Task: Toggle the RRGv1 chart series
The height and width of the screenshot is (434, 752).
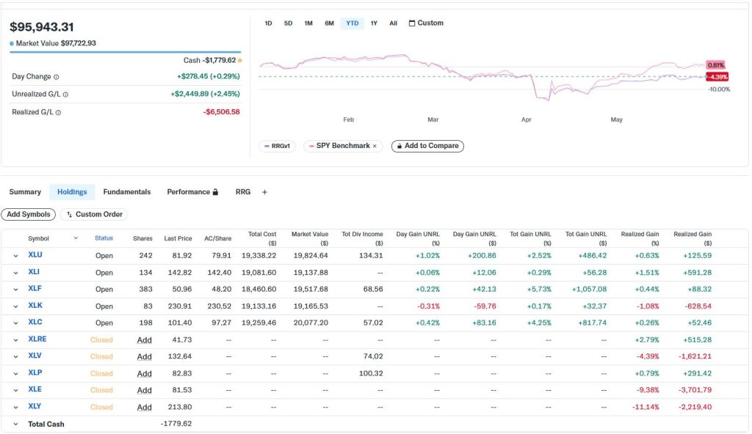Action: click(x=277, y=146)
